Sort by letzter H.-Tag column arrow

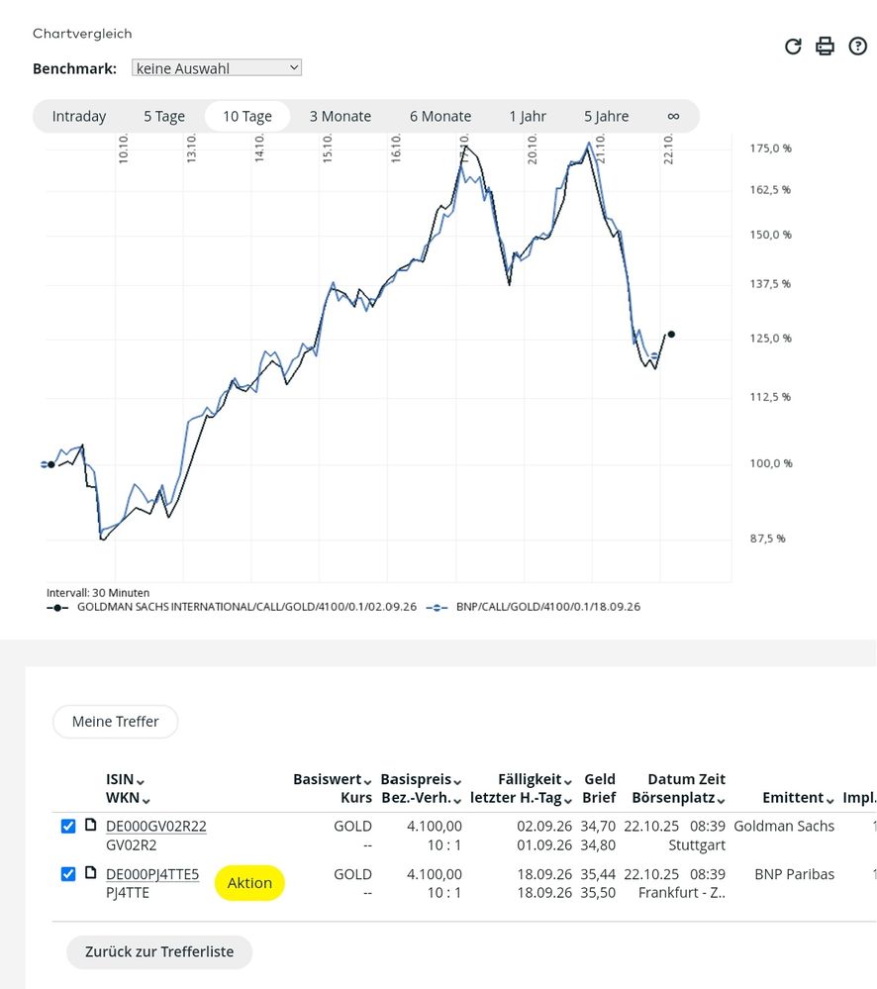pyautogui.click(x=567, y=801)
